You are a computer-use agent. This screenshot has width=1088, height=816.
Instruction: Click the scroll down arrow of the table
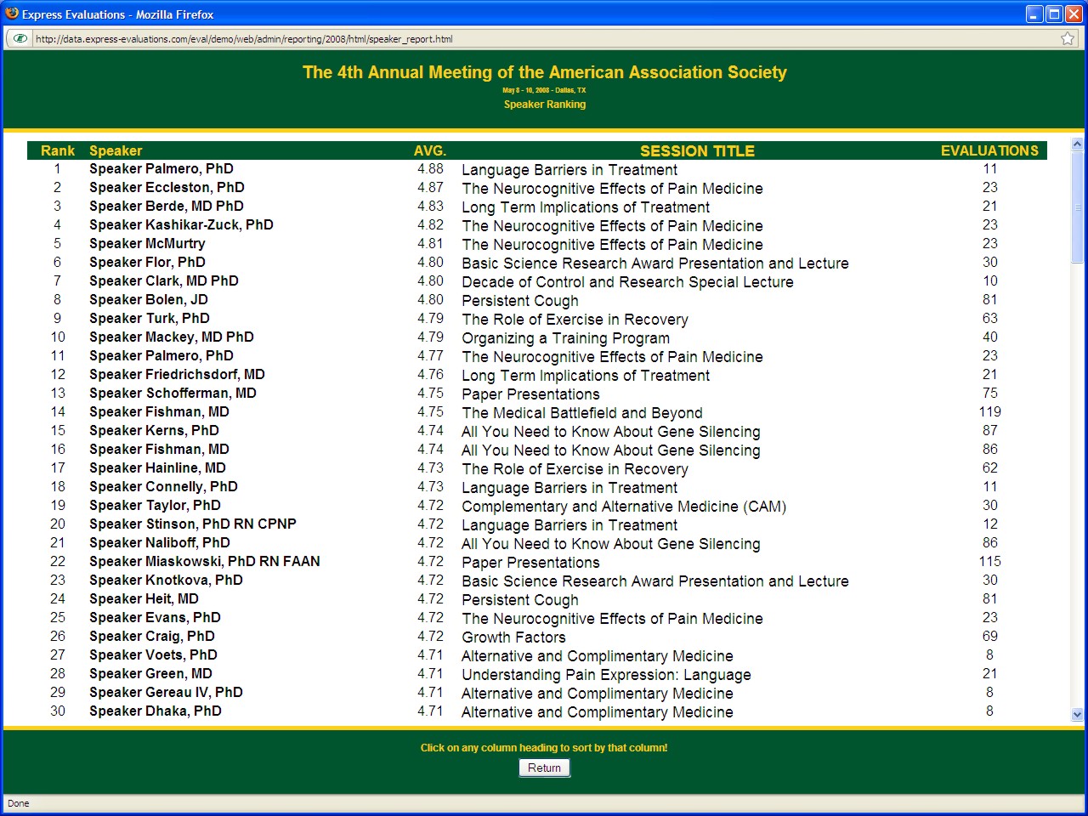[x=1077, y=715]
